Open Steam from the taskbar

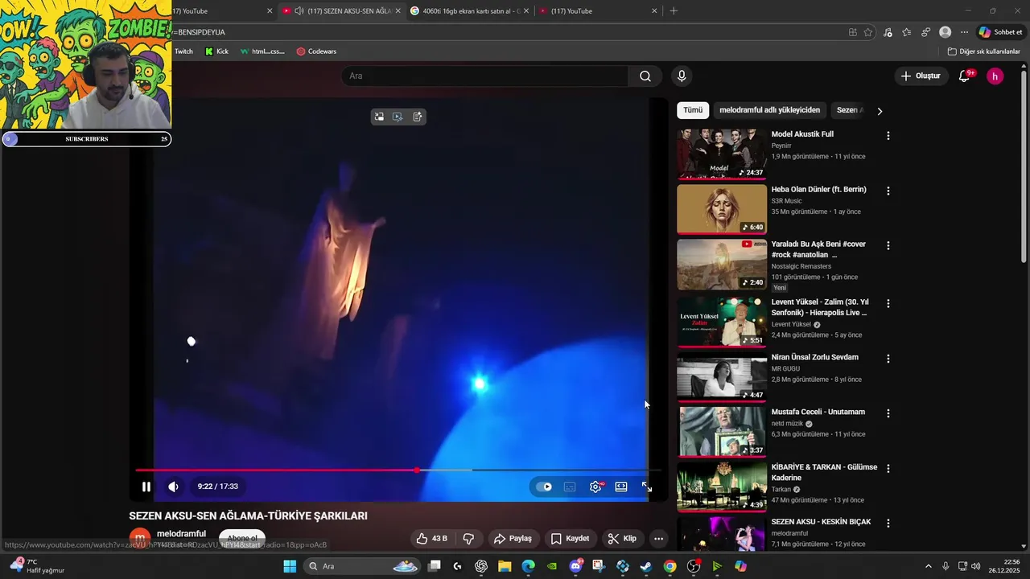pyautogui.click(x=646, y=566)
